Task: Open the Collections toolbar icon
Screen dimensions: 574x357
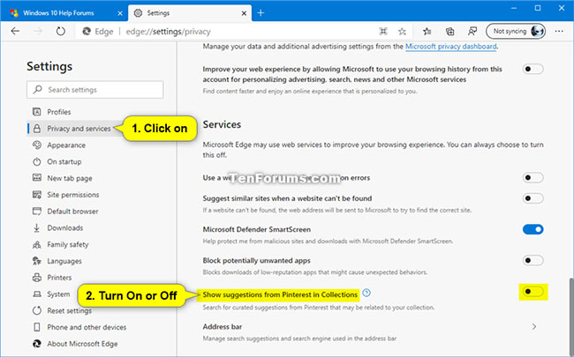Action: pos(449,32)
